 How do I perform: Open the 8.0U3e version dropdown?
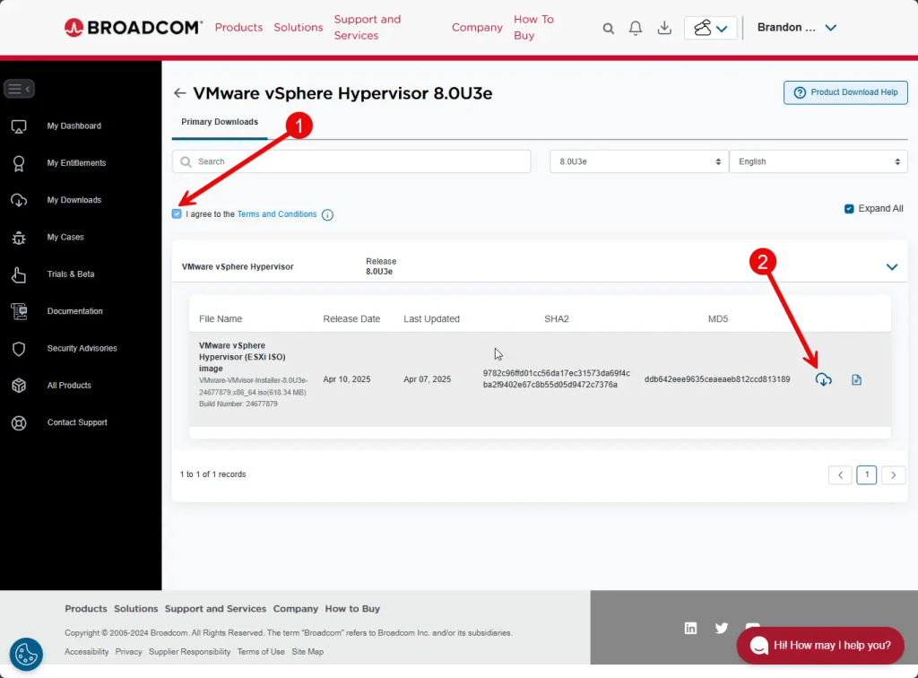tap(638, 161)
